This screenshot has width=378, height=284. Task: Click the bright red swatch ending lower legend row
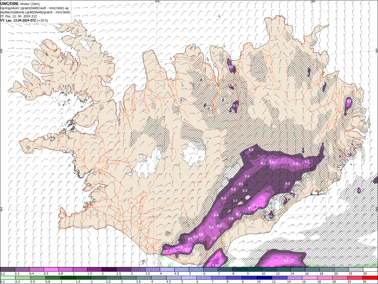370,278
